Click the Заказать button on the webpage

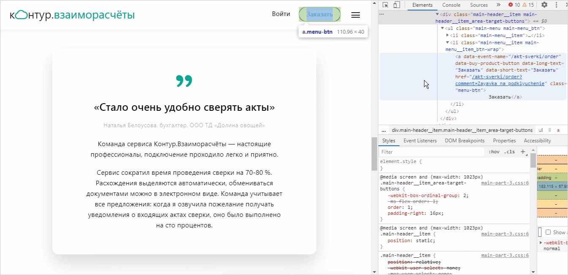click(x=320, y=14)
